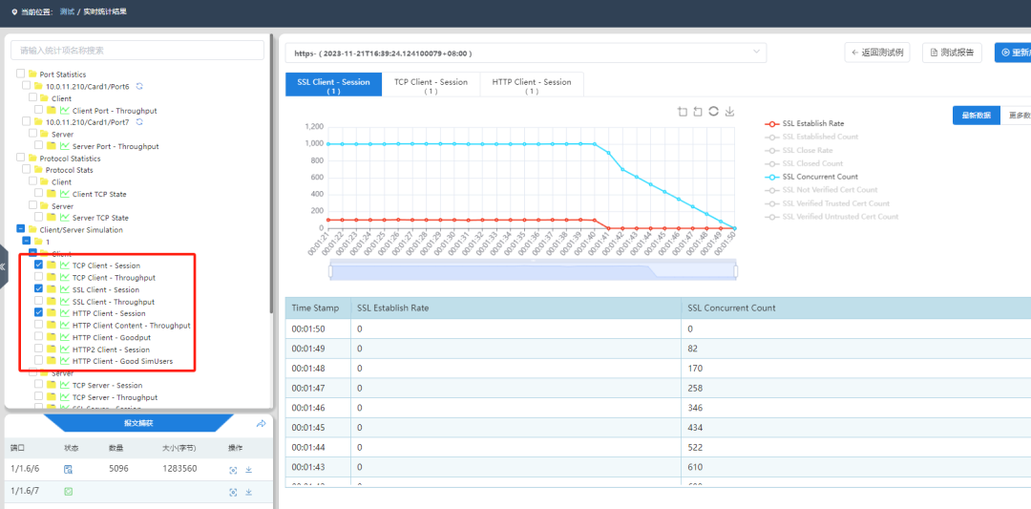This screenshot has width=1031, height=509.
Task: Click the chart refresh/restore icon
Action: [x=713, y=112]
